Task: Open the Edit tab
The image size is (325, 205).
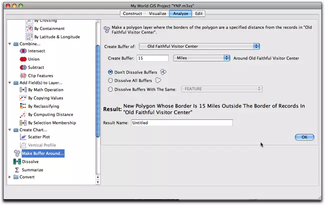Action: click(x=199, y=13)
